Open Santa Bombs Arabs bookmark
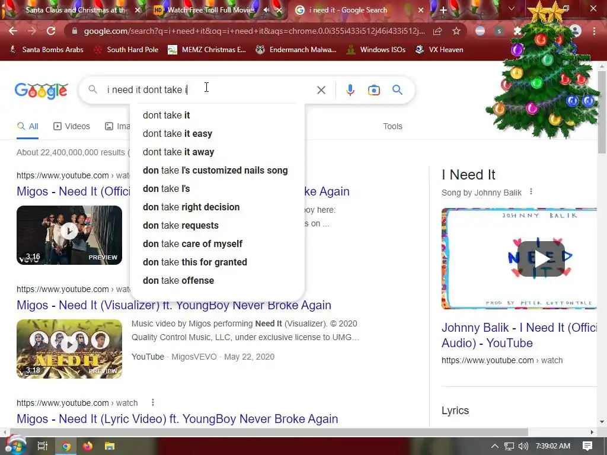The image size is (607, 455). [46, 50]
